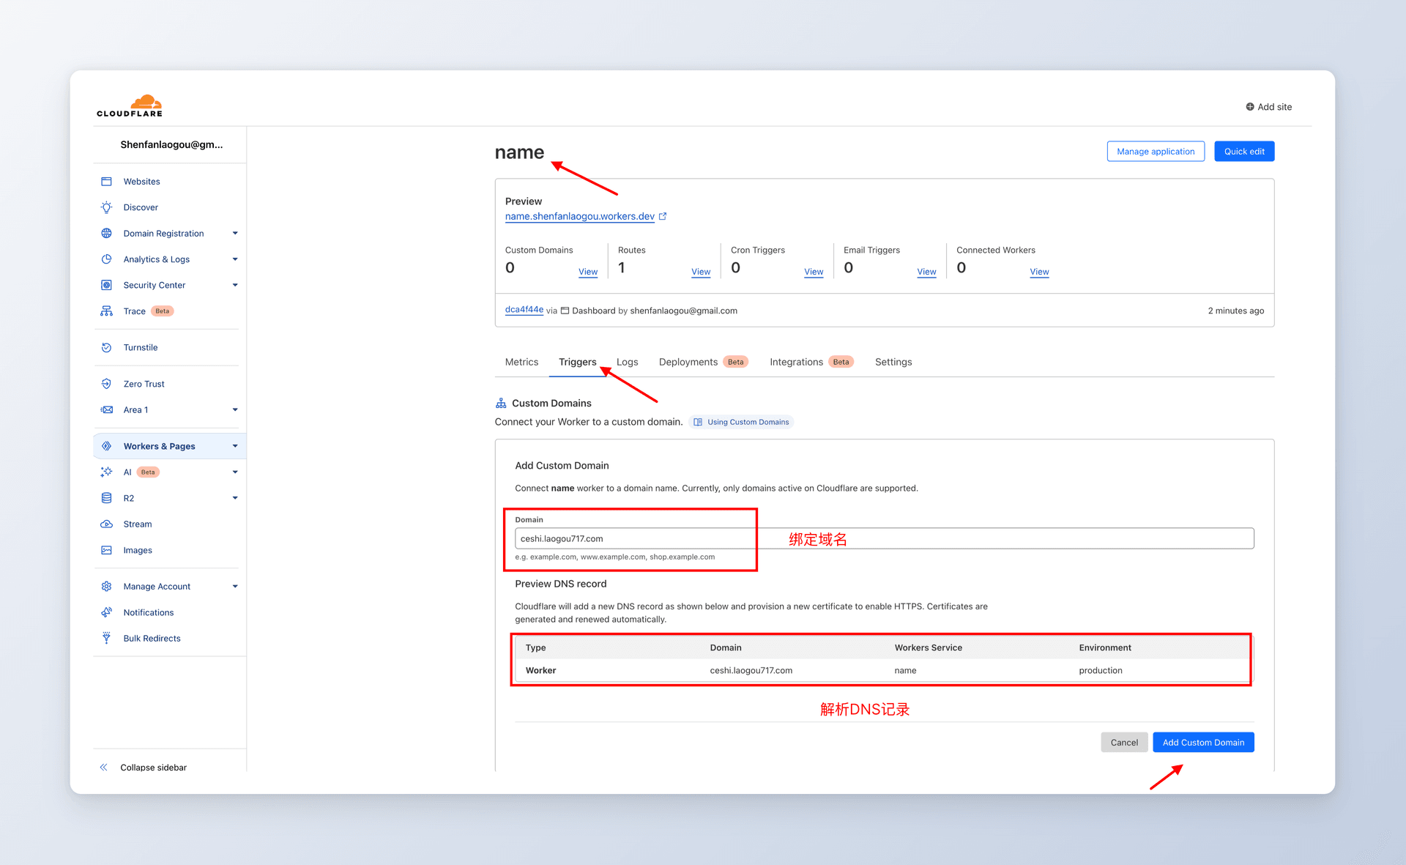Click the production environment cell
The width and height of the screenshot is (1406, 865).
[1100, 670]
